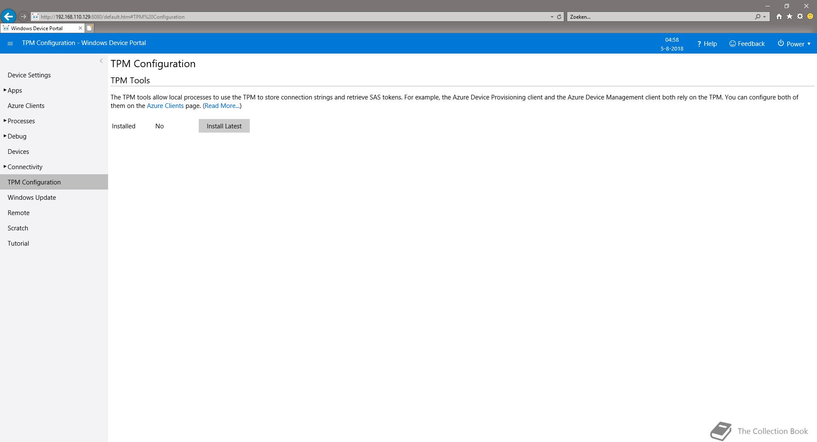Image resolution: width=817 pixels, height=442 pixels.
Task: Click the Installed status value No
Action: pyautogui.click(x=160, y=126)
